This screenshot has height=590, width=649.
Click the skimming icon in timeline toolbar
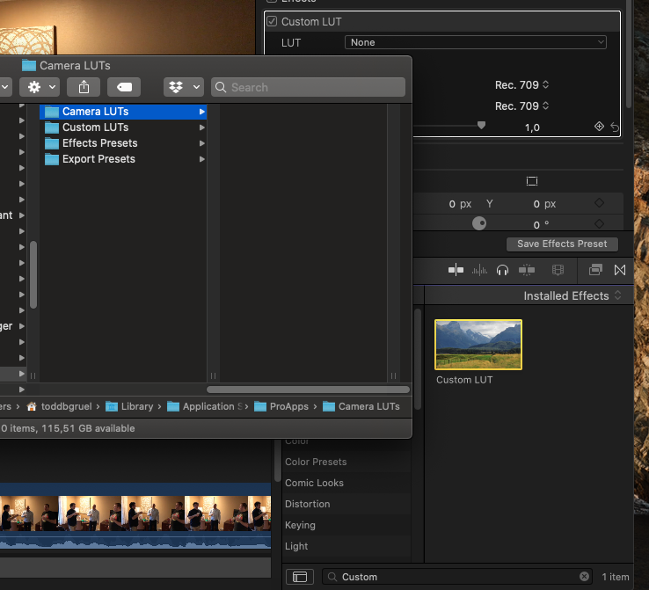(527, 270)
